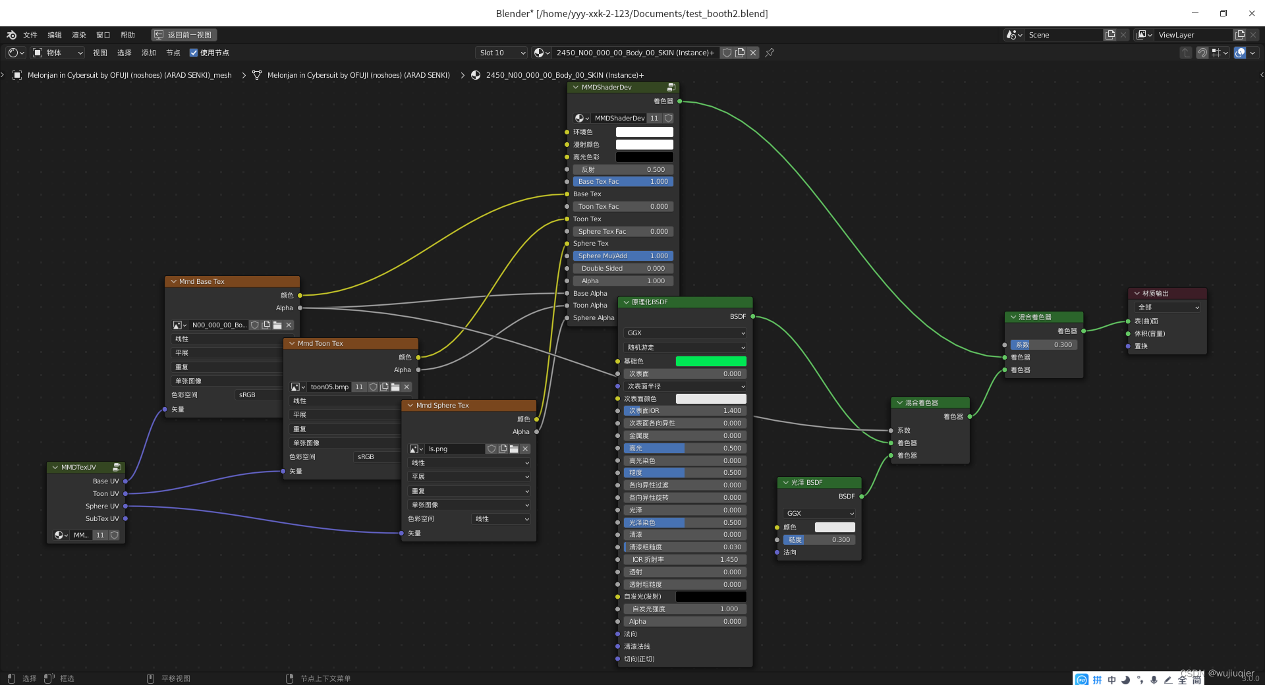
Task: Click the new ViewLayer copy icon
Action: click(x=1240, y=35)
